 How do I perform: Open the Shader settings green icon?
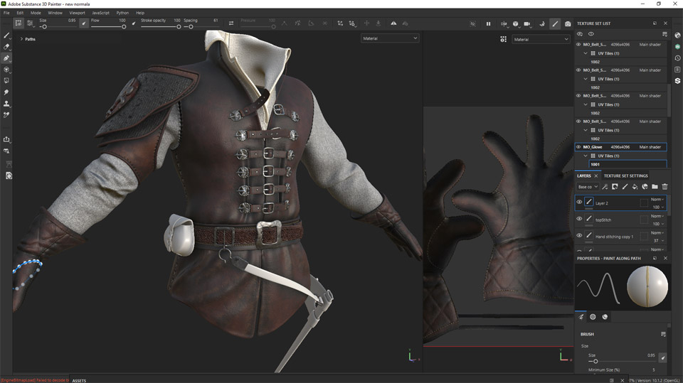(677, 47)
